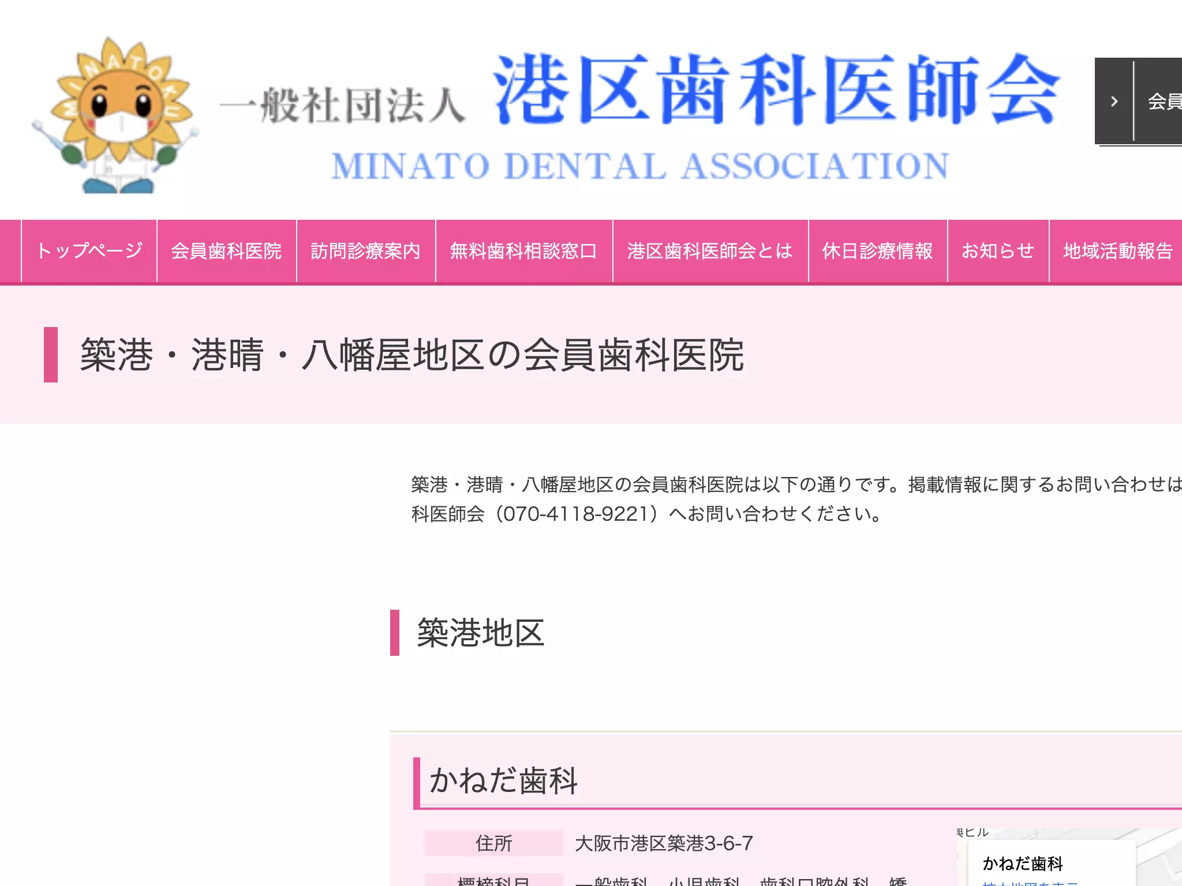Go to 訪問診療案内 in the navigation bar
The width and height of the screenshot is (1182, 886).
point(366,251)
